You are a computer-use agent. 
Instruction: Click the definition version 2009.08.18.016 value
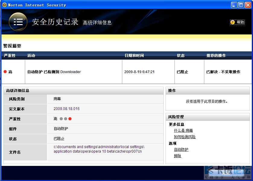67,109
